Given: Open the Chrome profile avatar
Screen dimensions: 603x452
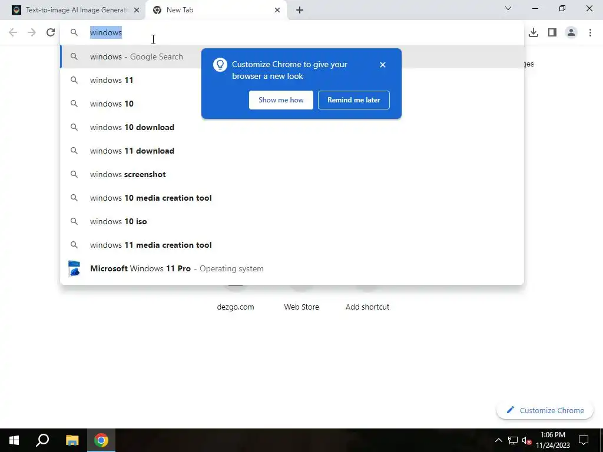Looking at the screenshot, I should tap(571, 32).
